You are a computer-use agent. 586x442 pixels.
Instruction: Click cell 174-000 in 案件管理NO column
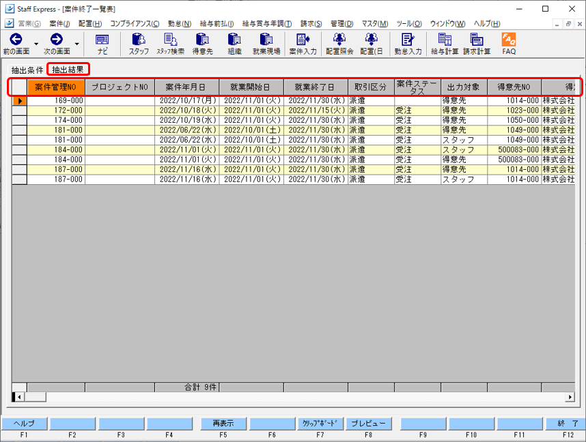point(56,120)
